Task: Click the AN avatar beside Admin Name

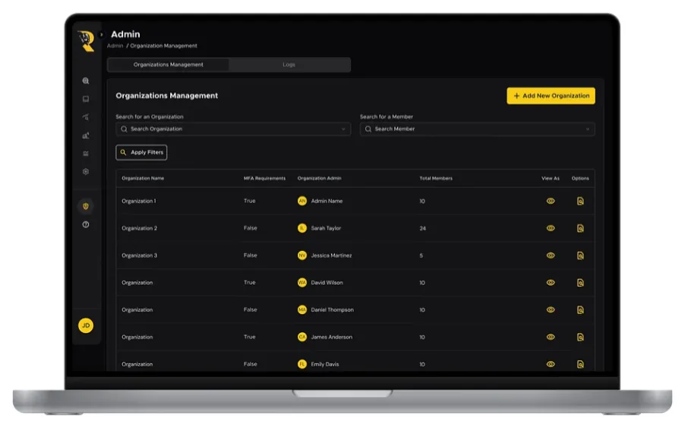Action: [302, 201]
